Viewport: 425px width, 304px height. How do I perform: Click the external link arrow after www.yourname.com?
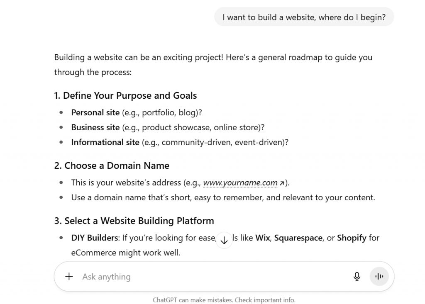[x=282, y=183]
